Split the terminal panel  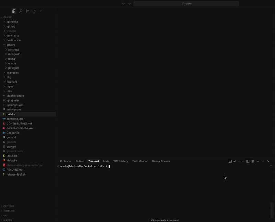(247, 161)
